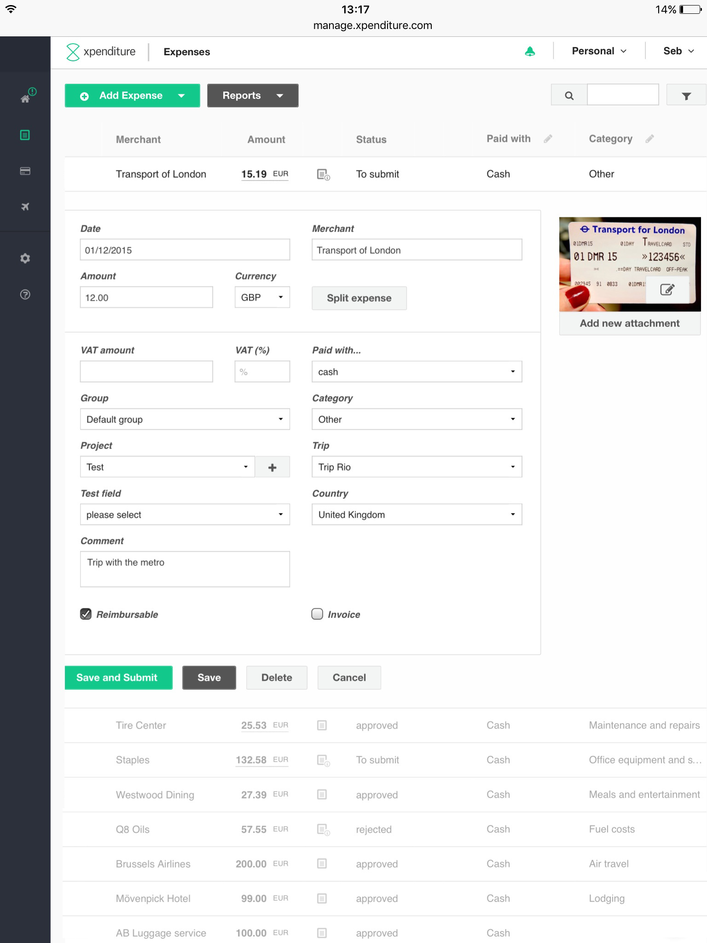Expand the Currency GBP dropdown

click(262, 297)
